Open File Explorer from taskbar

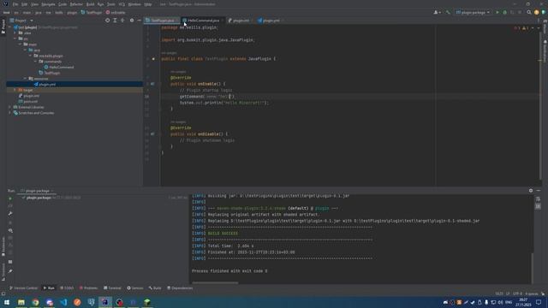pyautogui.click(x=21, y=302)
